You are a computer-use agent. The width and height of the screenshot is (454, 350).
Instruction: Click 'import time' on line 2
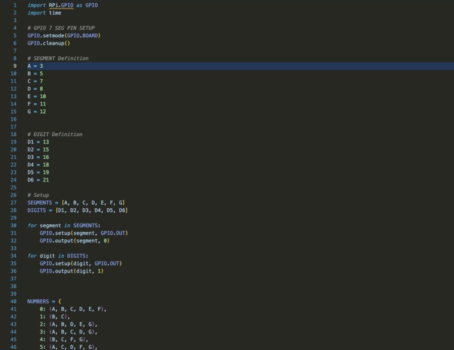coord(44,13)
